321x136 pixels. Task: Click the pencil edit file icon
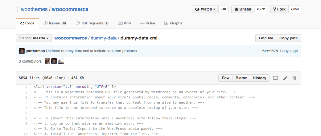pos(285,78)
